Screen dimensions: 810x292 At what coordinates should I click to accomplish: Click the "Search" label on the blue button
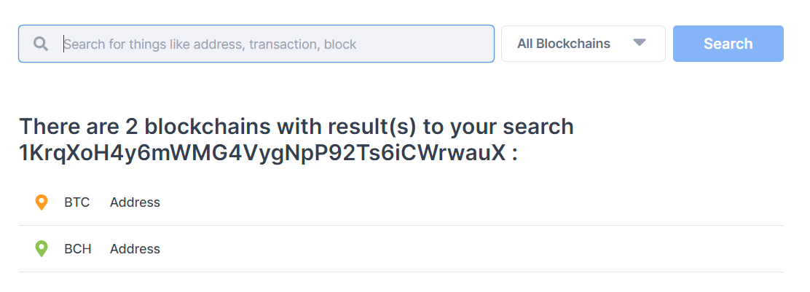click(x=728, y=44)
